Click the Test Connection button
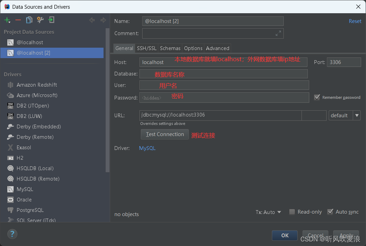The width and height of the screenshot is (366, 246). [165, 134]
